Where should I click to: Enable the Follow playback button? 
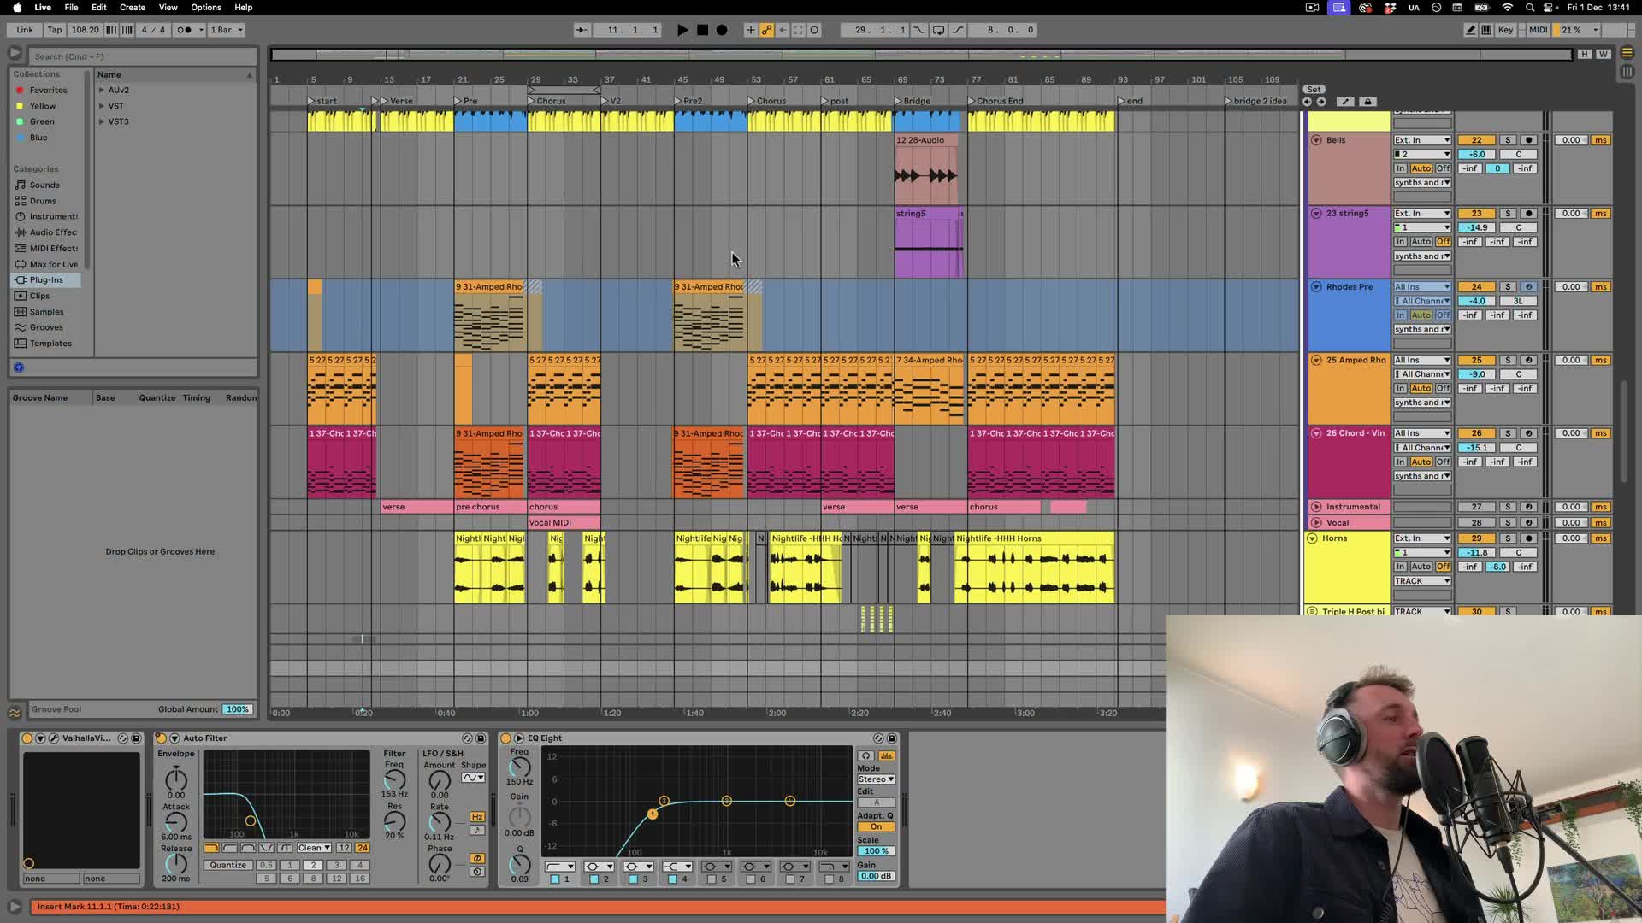point(582,30)
